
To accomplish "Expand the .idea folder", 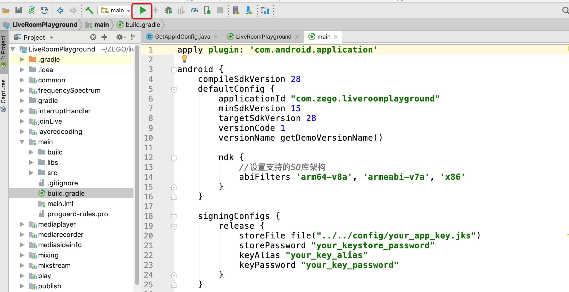I will (22, 70).
